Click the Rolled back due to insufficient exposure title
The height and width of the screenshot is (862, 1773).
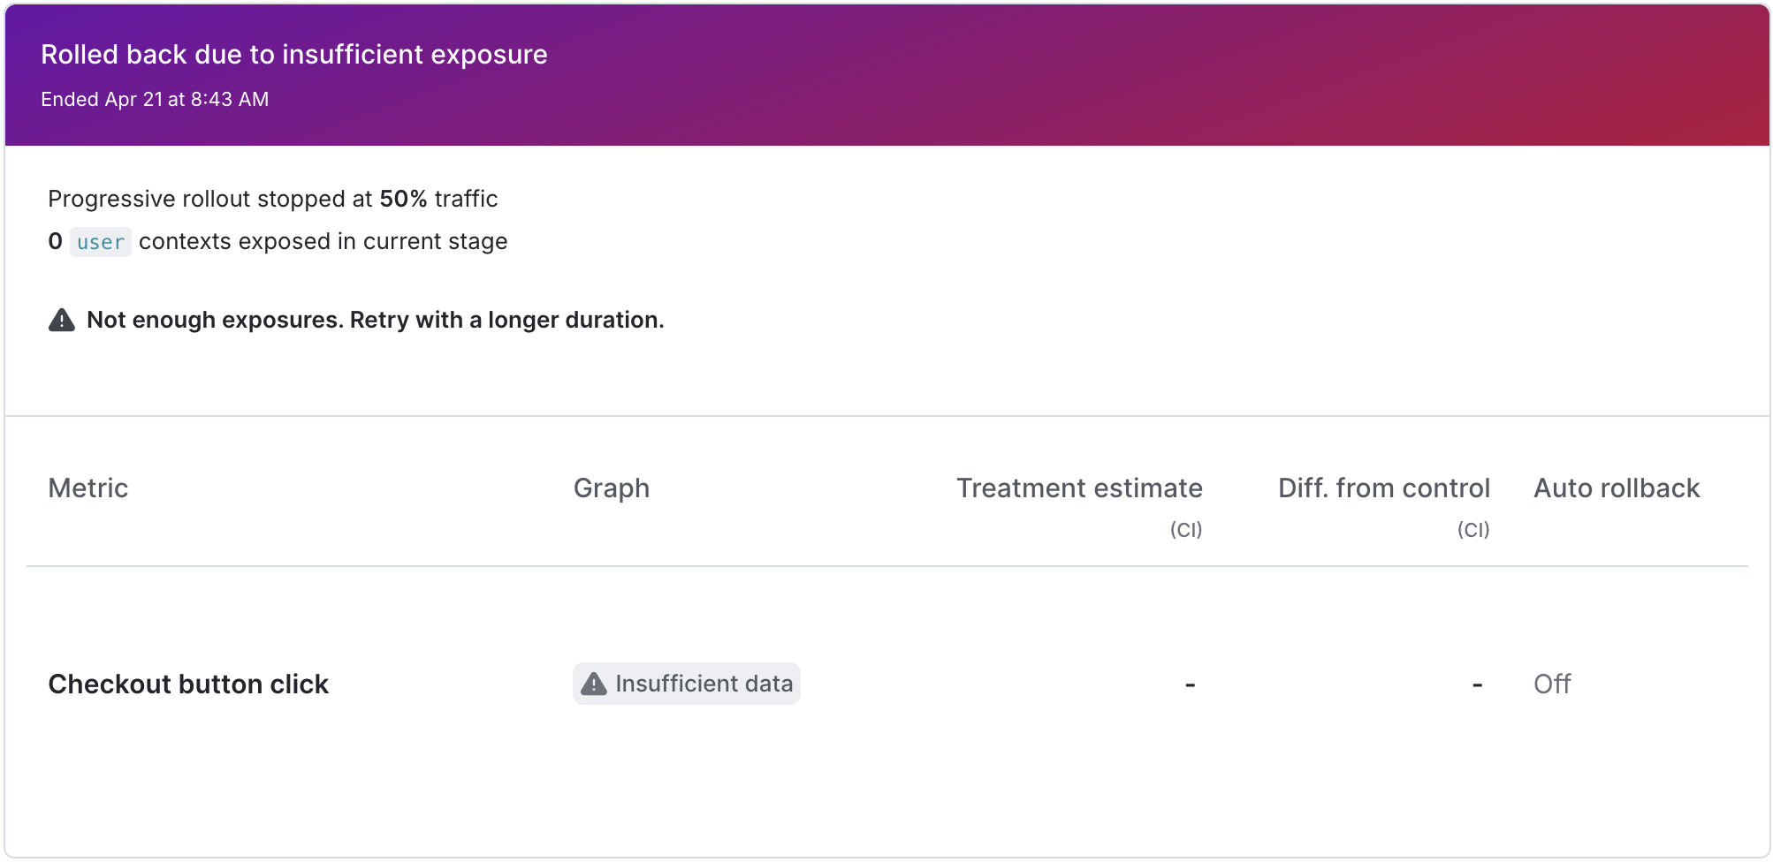(293, 54)
